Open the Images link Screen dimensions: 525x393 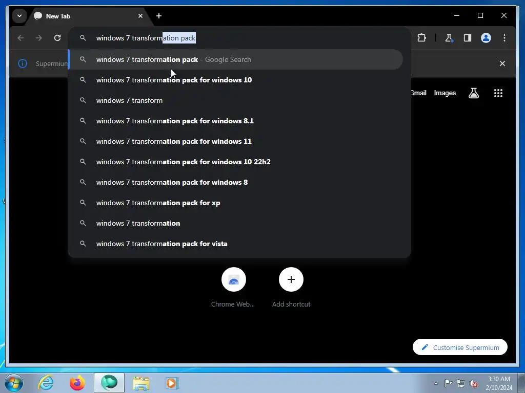pyautogui.click(x=445, y=93)
